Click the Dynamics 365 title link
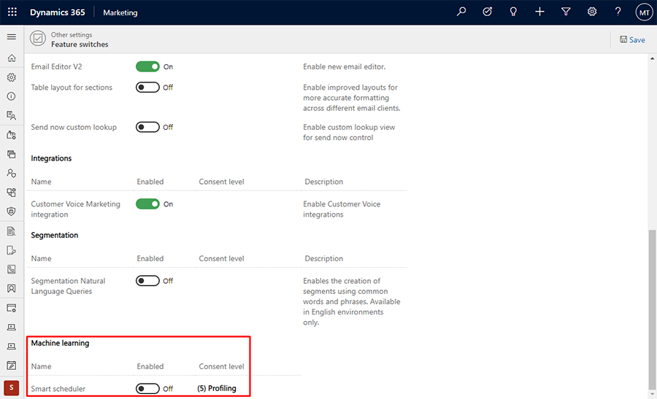The height and width of the screenshot is (399, 657). [x=58, y=12]
